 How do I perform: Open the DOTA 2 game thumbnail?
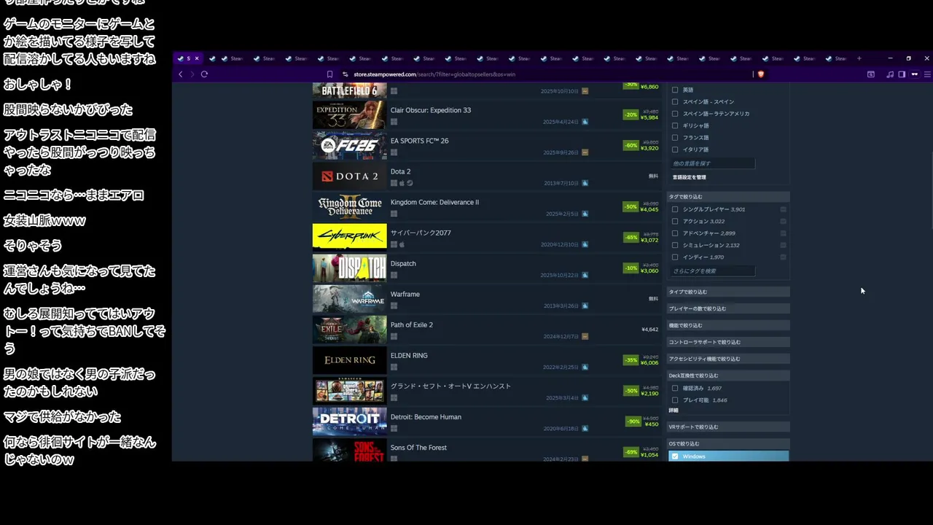tap(350, 176)
